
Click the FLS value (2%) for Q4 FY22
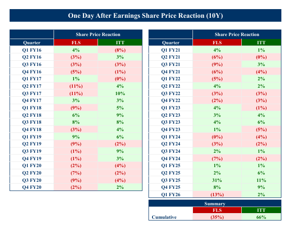(x=217, y=100)
